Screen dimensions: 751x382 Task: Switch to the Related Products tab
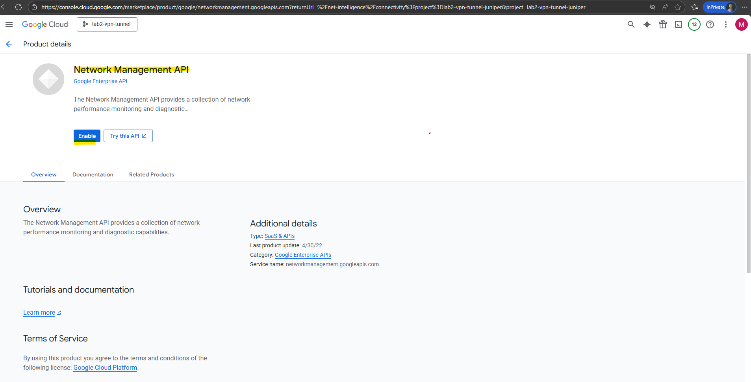click(x=152, y=174)
